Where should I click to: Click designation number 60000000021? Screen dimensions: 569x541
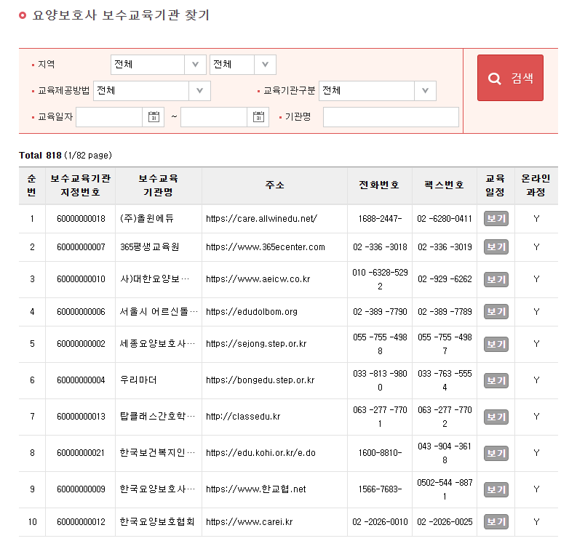[x=81, y=452]
